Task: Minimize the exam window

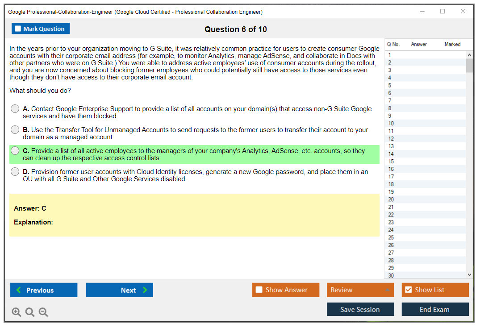Action: tap(422, 12)
